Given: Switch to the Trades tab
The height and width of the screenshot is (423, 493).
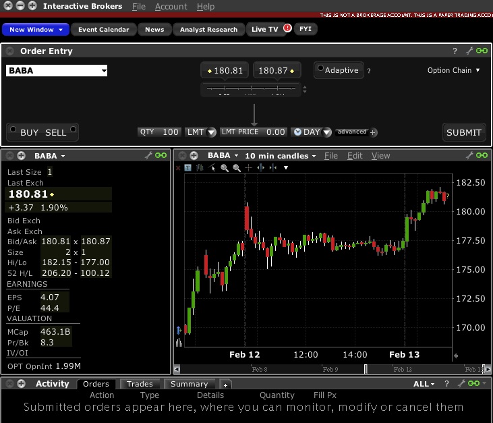Looking at the screenshot, I should (140, 384).
